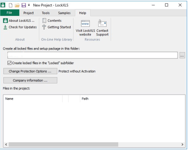Image resolution: width=188 pixels, height=151 pixels.
Task: Click the Name column header
Action: (33, 99)
